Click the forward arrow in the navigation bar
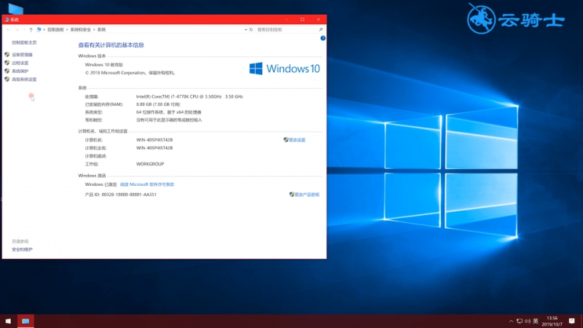The width and height of the screenshot is (583, 328). (x=17, y=29)
